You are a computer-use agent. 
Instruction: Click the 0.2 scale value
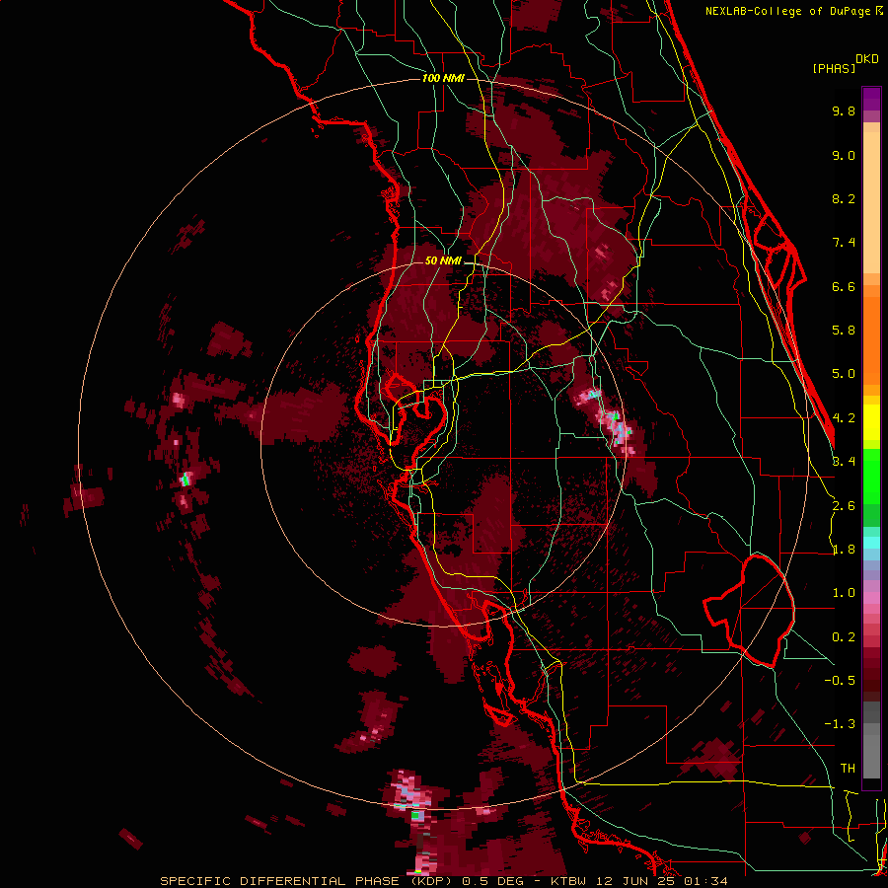click(x=844, y=637)
